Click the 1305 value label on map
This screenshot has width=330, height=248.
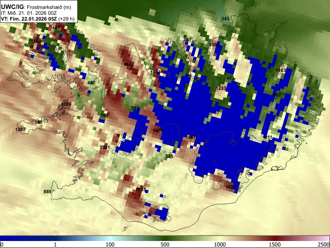[214, 45]
